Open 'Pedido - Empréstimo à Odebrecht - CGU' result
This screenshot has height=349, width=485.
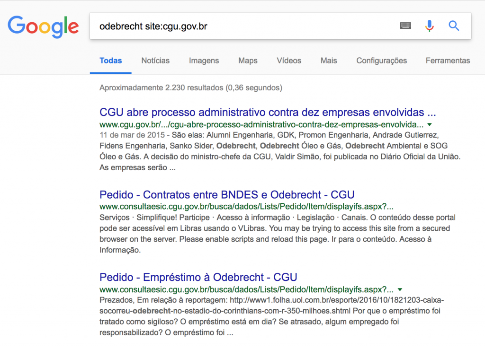tap(198, 277)
